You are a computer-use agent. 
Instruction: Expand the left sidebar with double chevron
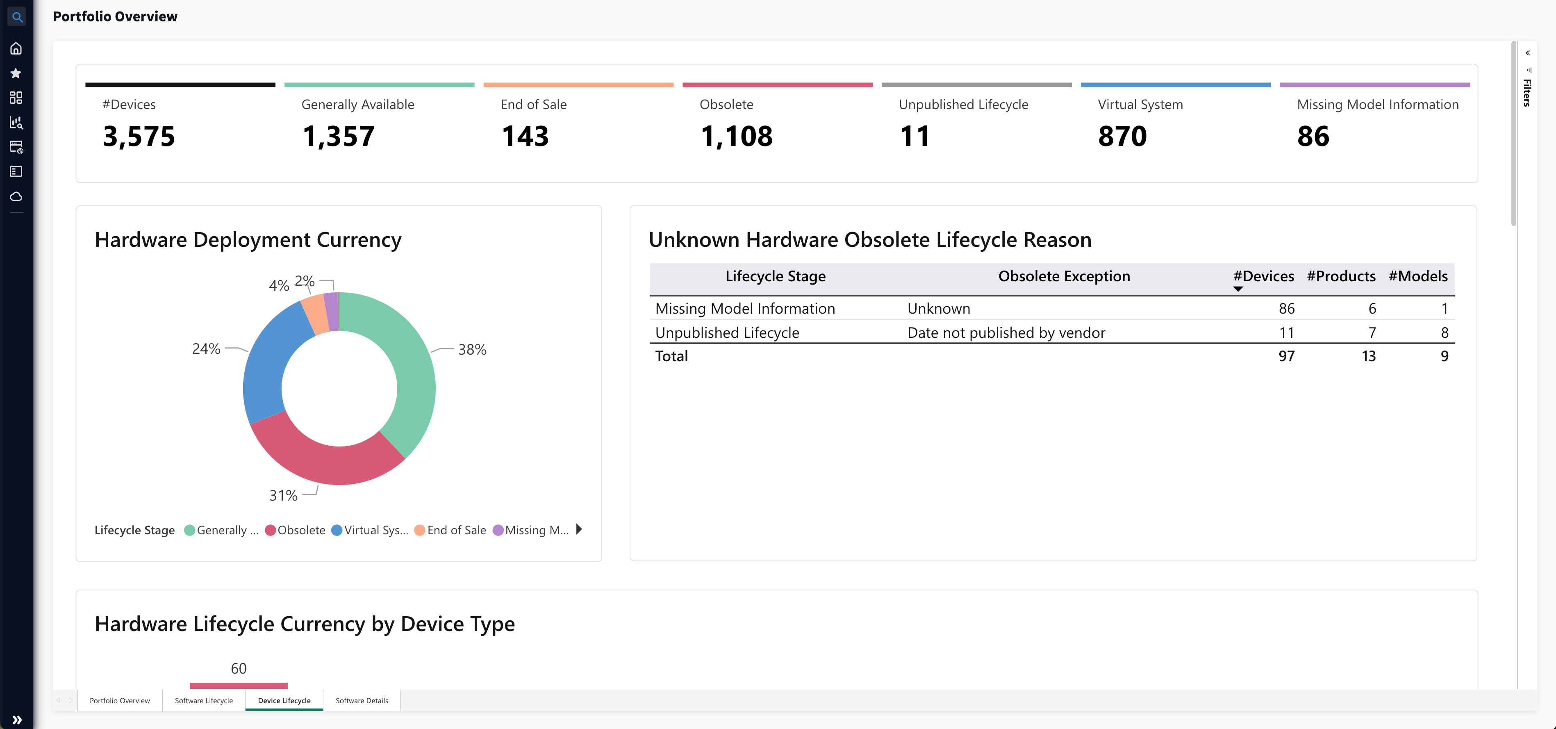click(17, 719)
